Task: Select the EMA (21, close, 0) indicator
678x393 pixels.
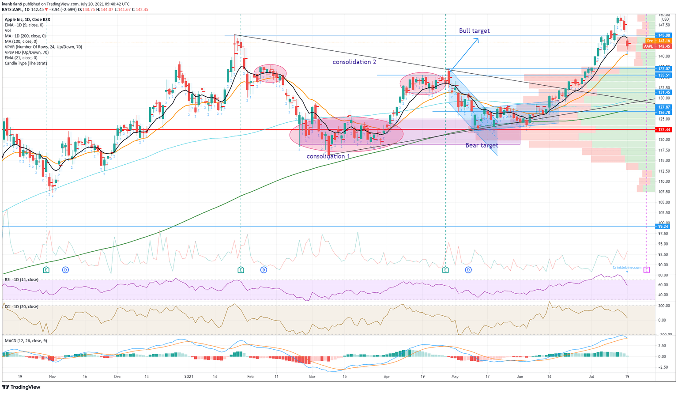Action: [x=21, y=58]
